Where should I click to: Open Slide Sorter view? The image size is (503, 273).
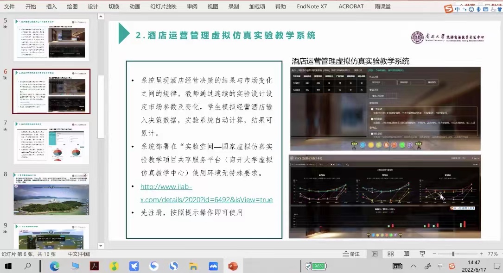point(390,254)
